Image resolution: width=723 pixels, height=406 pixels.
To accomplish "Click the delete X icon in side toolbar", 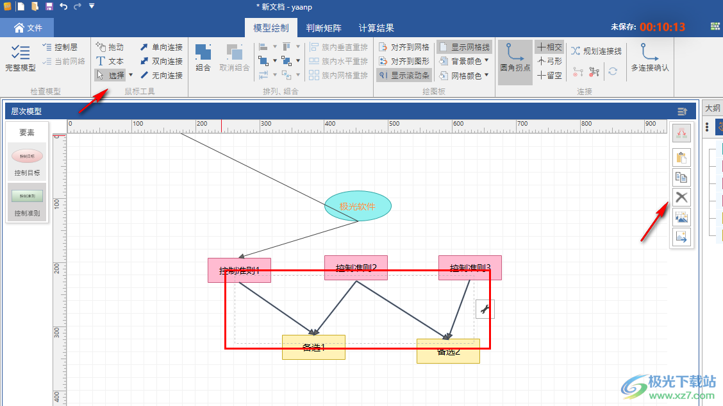I will point(681,198).
